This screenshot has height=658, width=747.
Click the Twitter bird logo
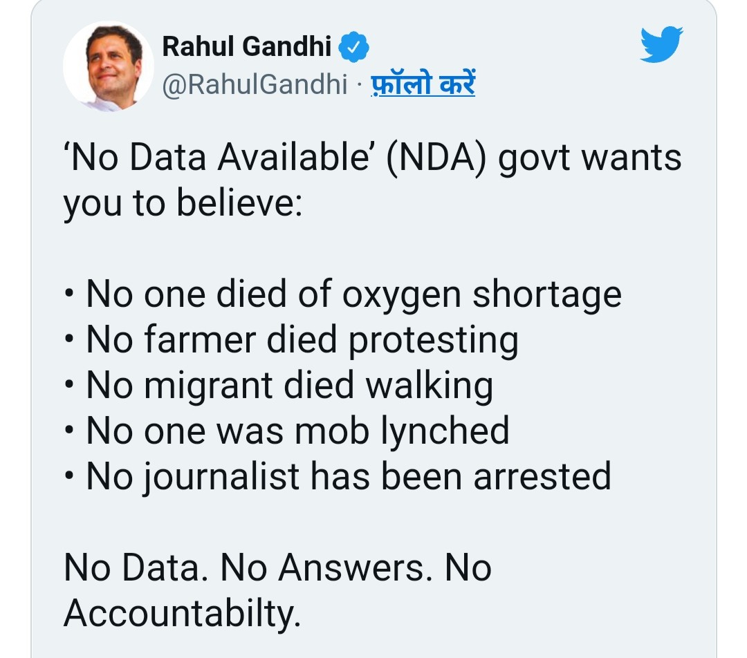(x=661, y=44)
